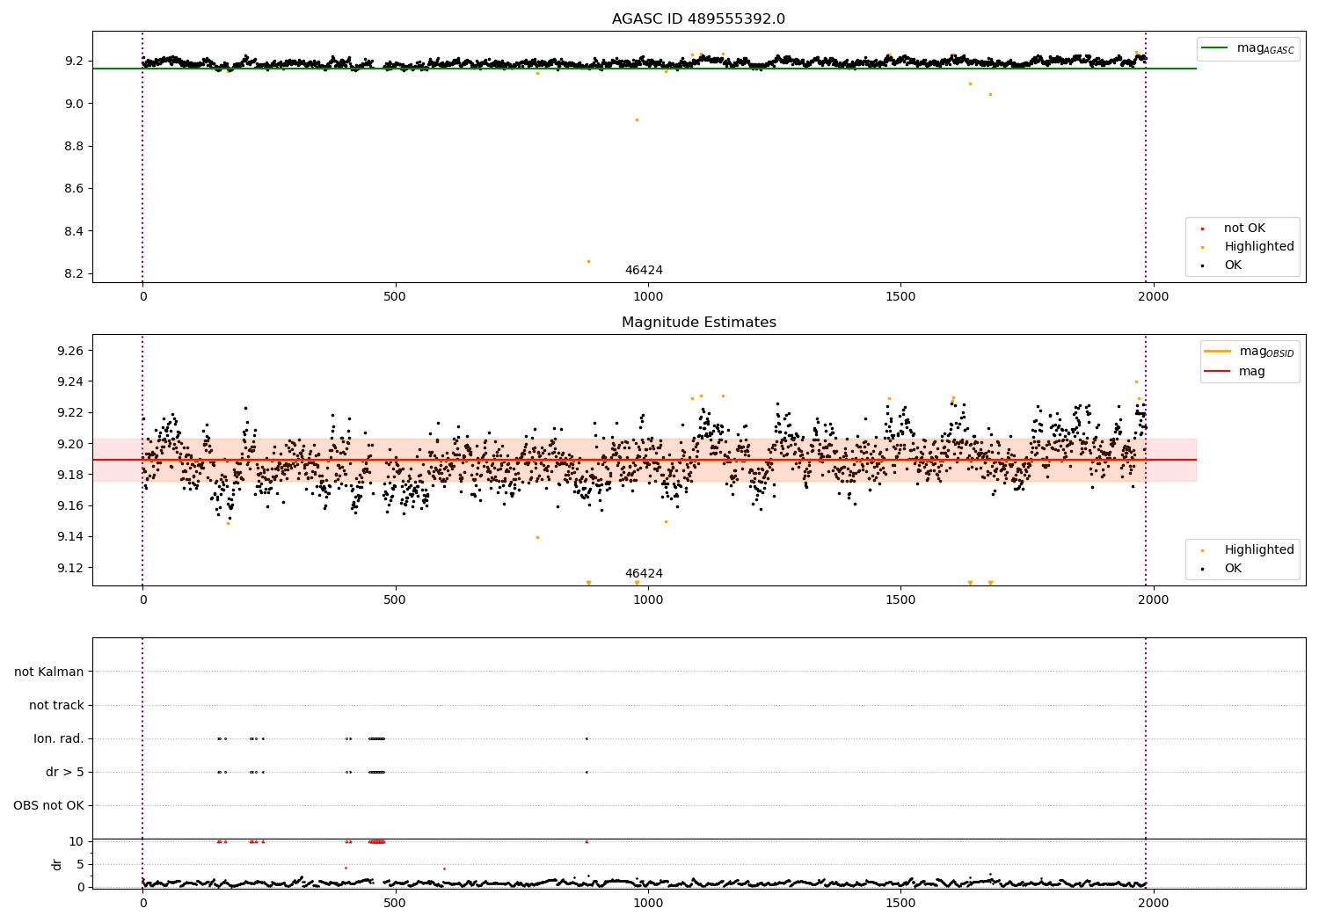Click the '9.26' y-axis tick label

pos(70,351)
